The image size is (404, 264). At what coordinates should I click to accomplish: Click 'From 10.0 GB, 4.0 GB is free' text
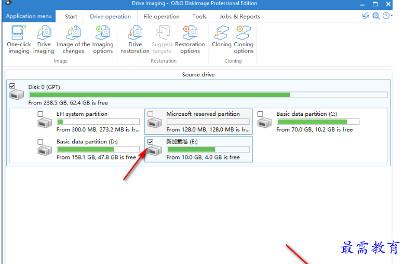(x=203, y=157)
